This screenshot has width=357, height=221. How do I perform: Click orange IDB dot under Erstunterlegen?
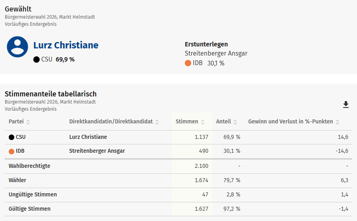pyautogui.click(x=188, y=63)
